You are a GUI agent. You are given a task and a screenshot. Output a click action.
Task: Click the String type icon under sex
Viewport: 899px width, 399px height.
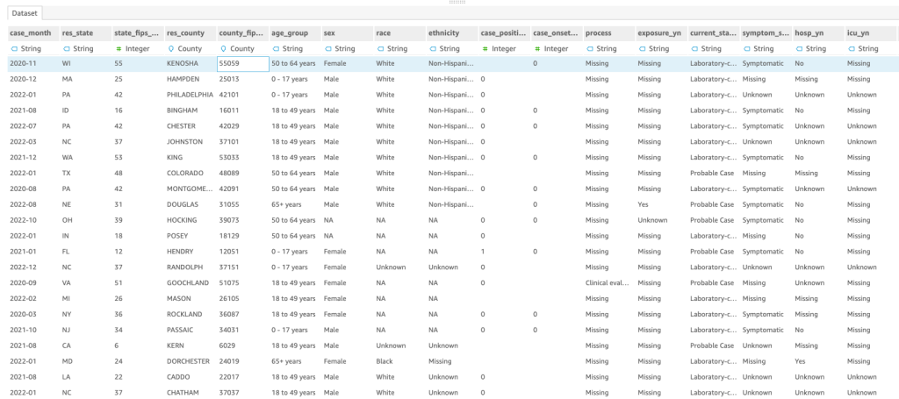(x=328, y=48)
